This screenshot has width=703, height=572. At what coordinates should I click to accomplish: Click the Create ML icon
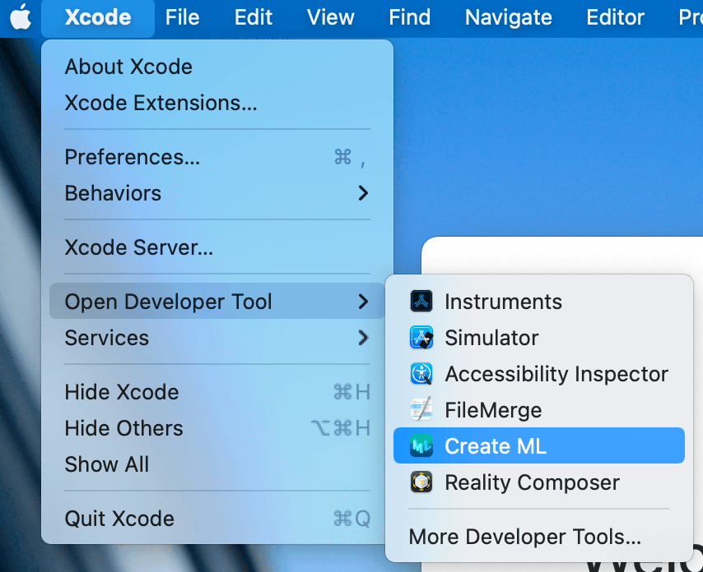coord(421,445)
